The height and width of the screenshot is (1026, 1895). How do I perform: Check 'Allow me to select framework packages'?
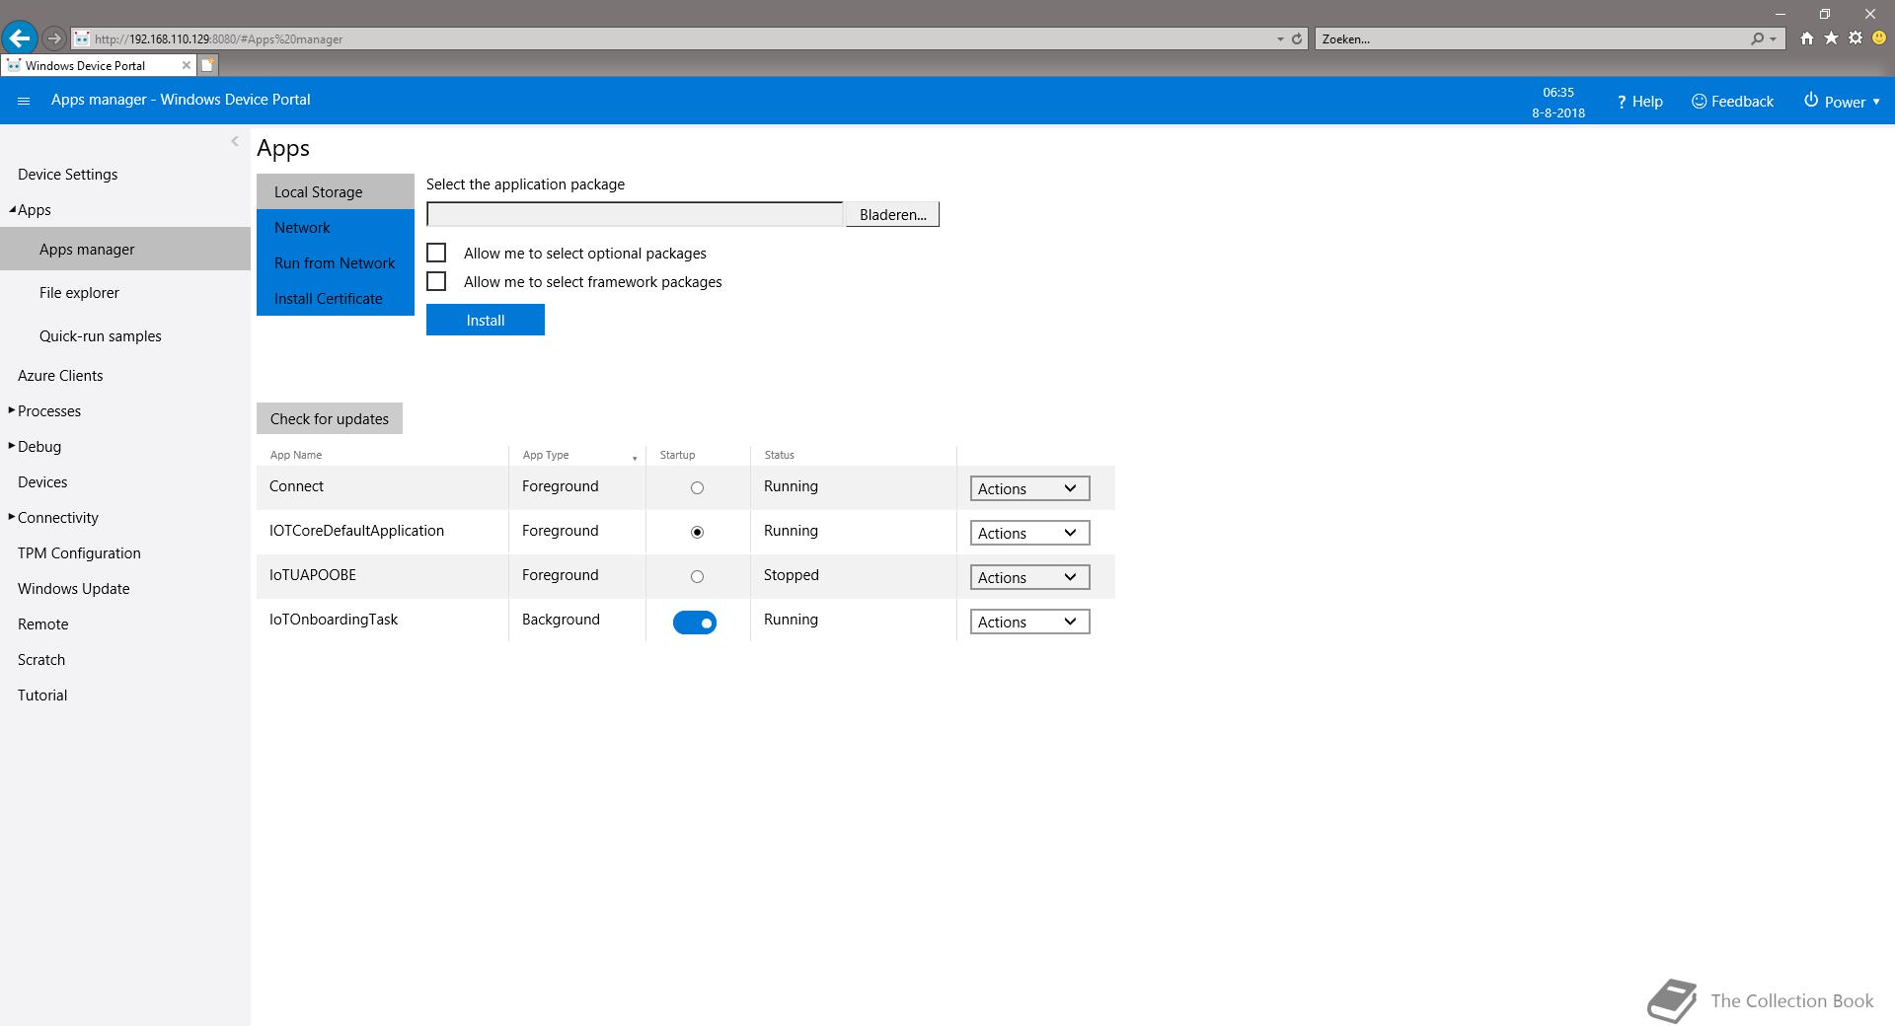point(436,281)
